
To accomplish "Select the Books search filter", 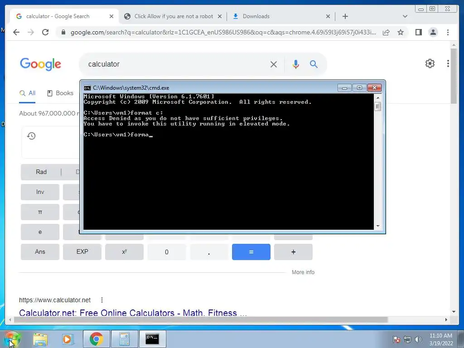I will point(60,93).
